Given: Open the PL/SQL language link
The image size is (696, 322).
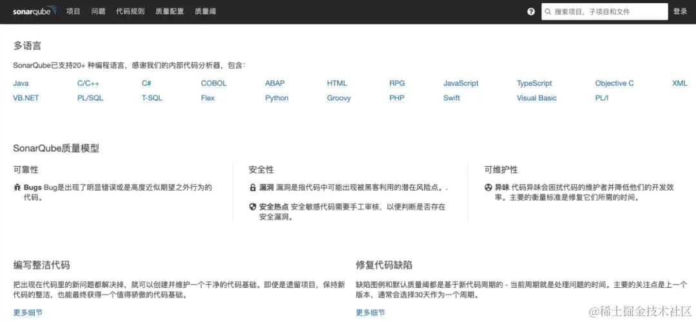Looking at the screenshot, I should tap(90, 98).
